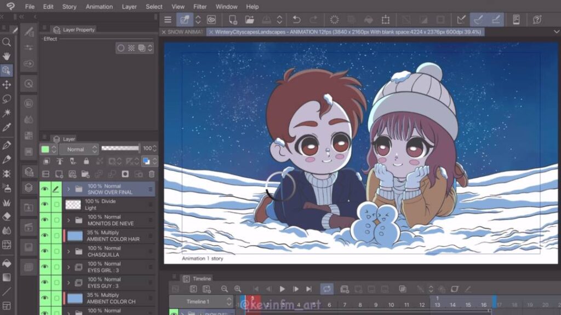Select the Fill bucket tool
This screenshot has width=561, height=315.
[7, 263]
